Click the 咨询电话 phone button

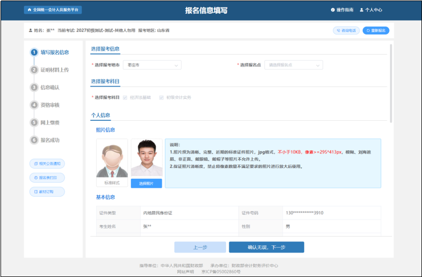[346, 31]
